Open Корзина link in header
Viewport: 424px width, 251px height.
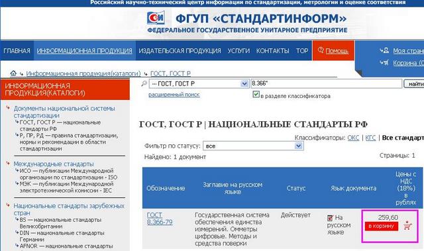pos(408,63)
